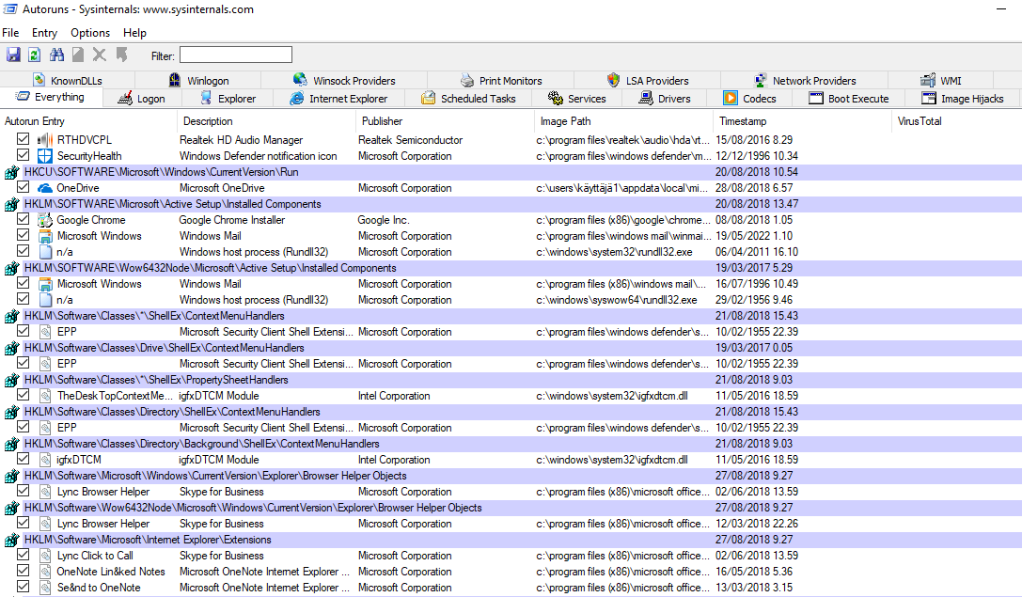Click the Save toolbar icon
The width and height of the screenshot is (1022, 597).
[13, 55]
